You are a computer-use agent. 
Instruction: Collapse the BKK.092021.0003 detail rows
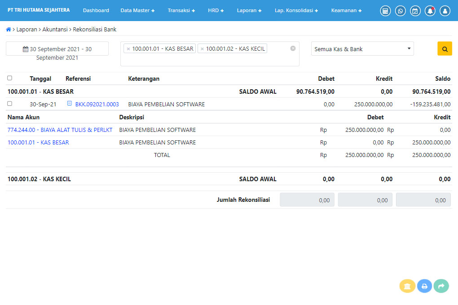[70, 103]
